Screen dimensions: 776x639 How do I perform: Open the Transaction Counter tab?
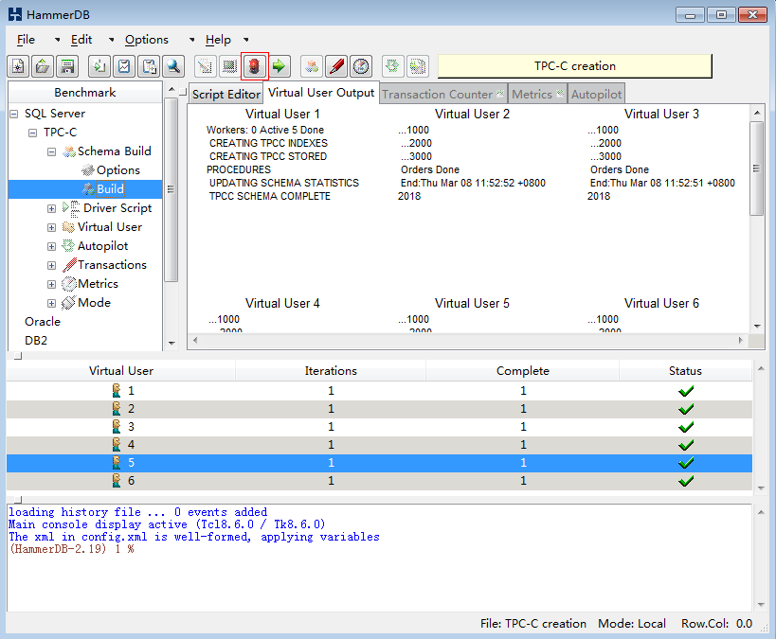click(443, 94)
